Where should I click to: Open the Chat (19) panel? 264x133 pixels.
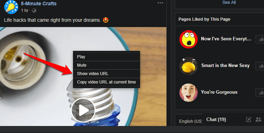[216, 120]
